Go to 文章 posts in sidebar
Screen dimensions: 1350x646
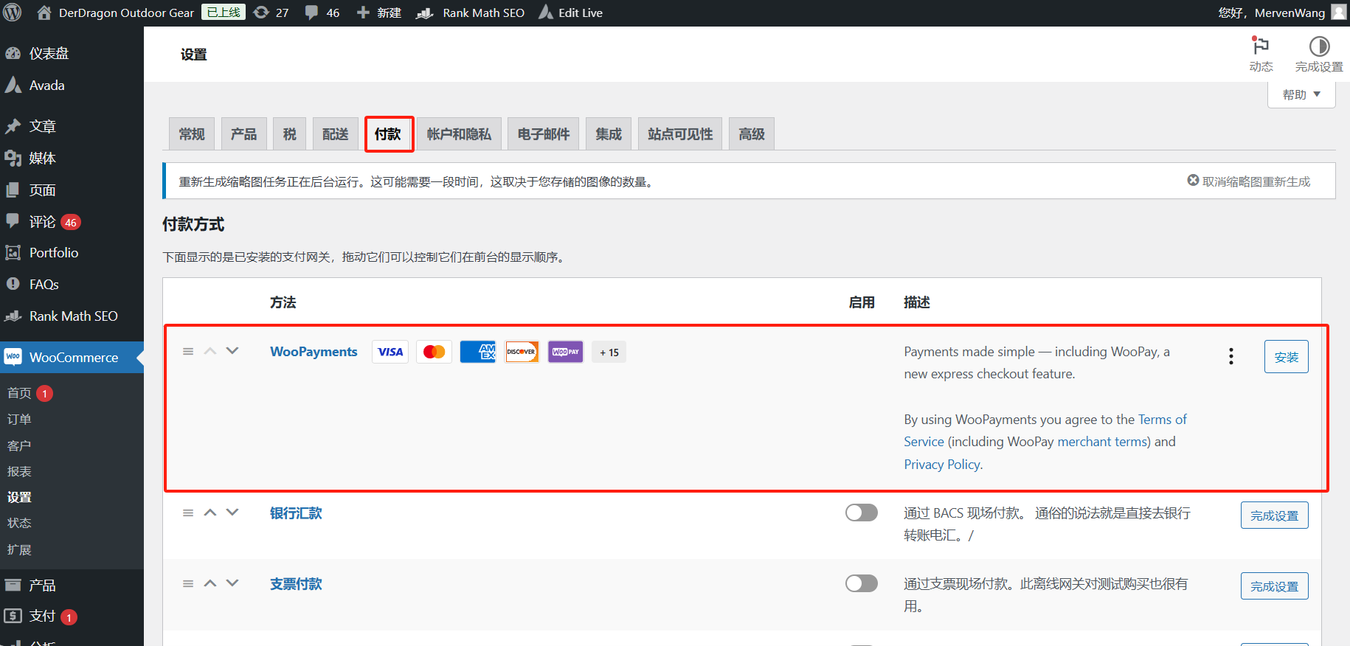[72, 126]
